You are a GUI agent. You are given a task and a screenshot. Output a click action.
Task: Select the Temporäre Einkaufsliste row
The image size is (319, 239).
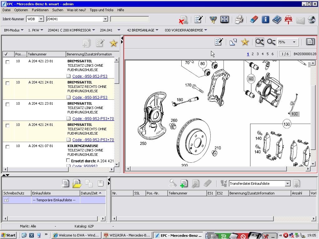(x=54, y=200)
